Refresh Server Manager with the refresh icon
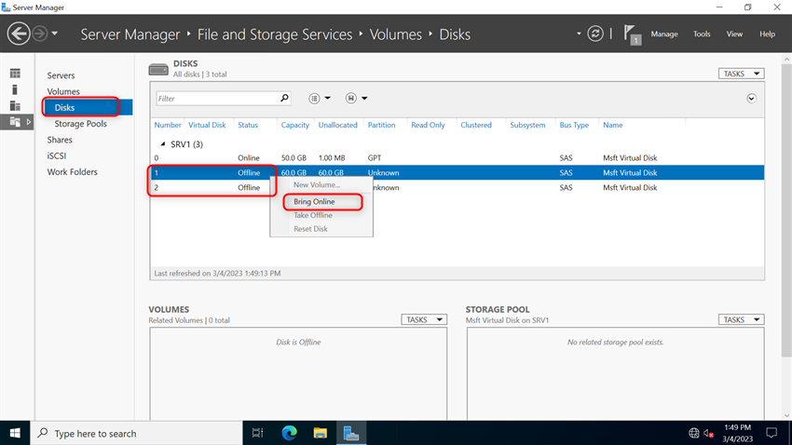The image size is (792, 445). (595, 34)
